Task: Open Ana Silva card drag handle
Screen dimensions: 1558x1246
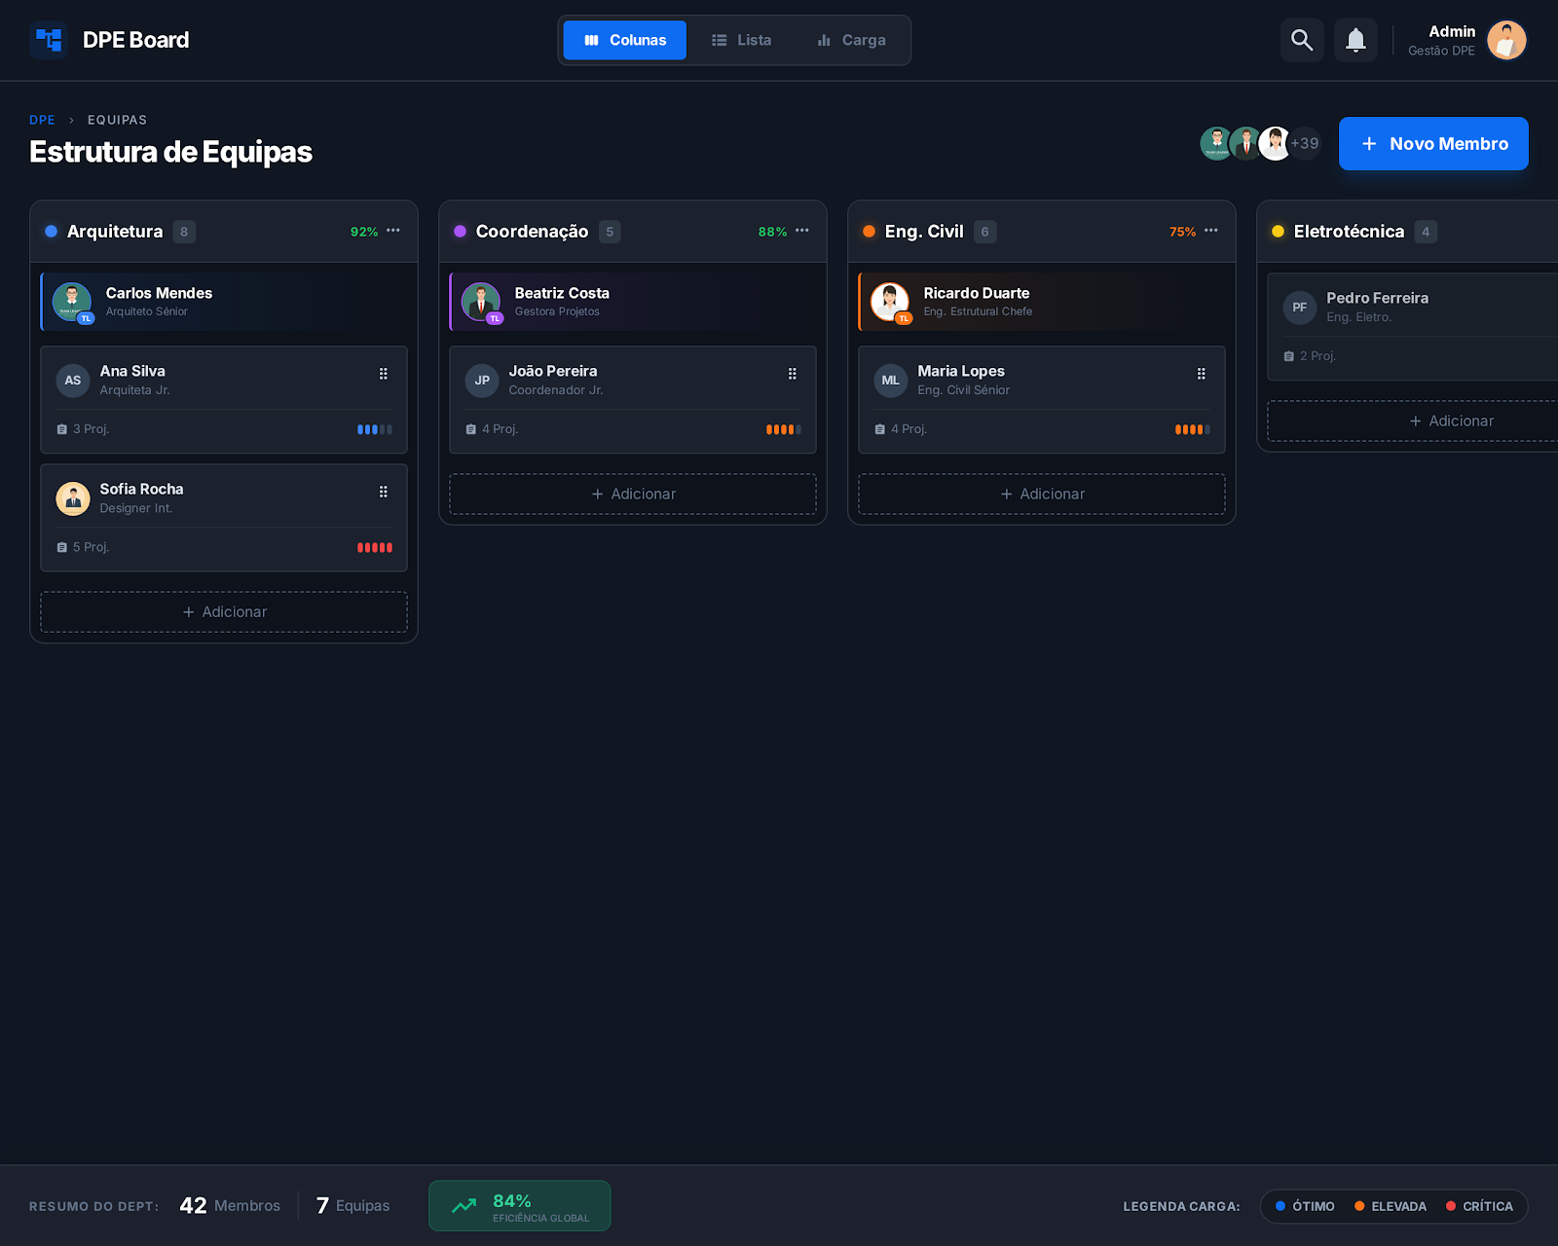Action: coord(384,374)
